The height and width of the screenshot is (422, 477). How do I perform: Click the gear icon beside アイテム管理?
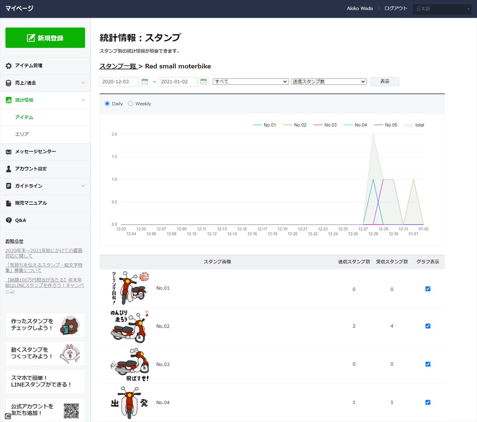(9, 66)
